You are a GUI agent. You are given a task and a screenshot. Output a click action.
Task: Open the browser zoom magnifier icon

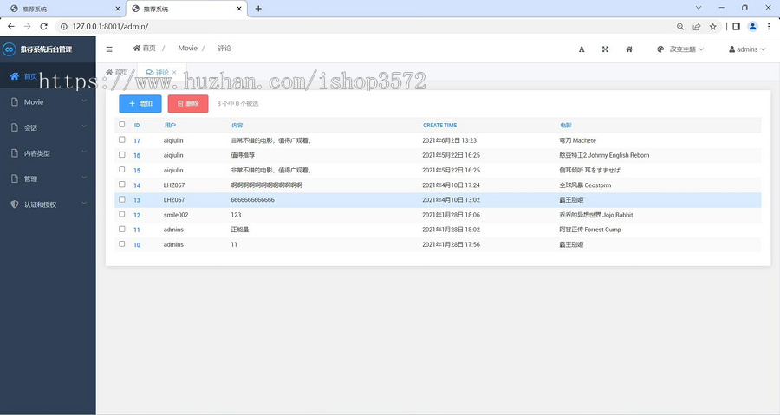(680, 26)
